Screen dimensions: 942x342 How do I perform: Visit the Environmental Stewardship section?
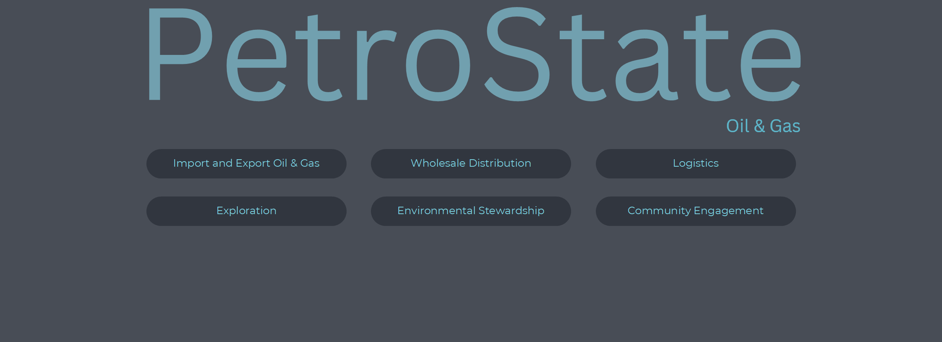471,211
